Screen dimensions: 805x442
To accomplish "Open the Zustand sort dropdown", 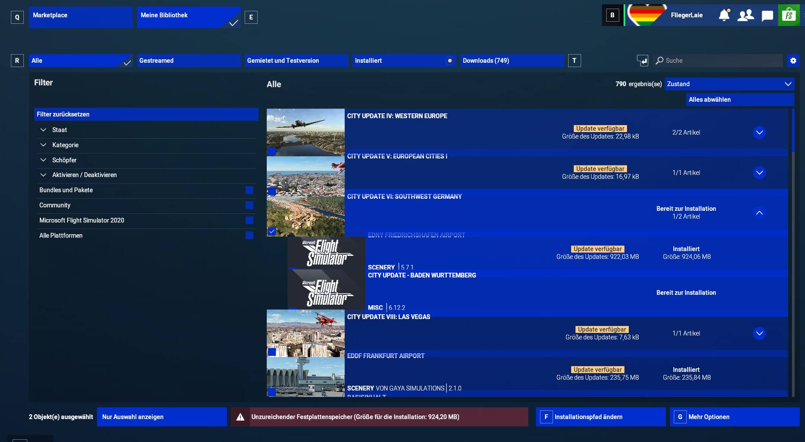I will tap(729, 84).
